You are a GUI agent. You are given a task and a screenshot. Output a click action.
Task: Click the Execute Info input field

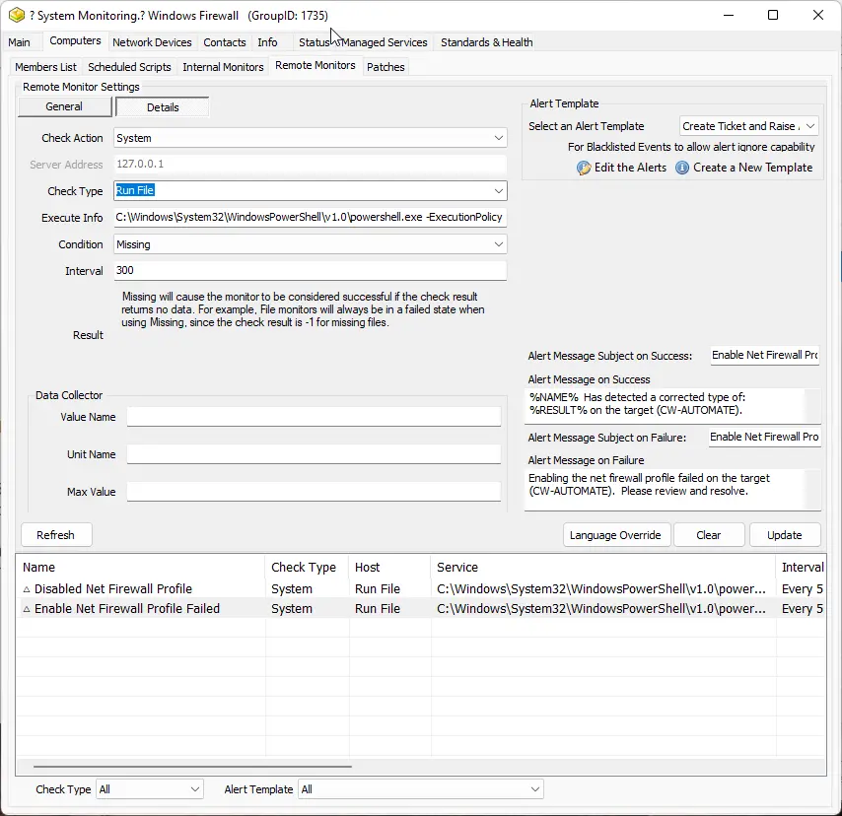310,218
